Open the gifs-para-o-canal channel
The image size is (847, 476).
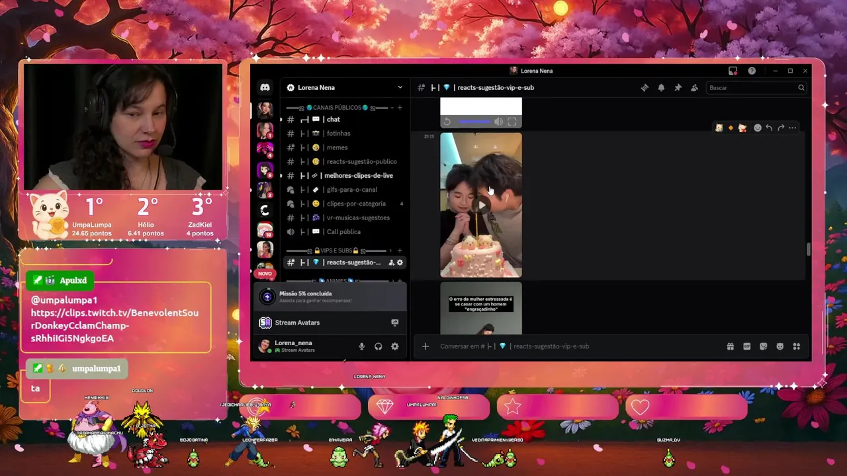tap(345, 190)
